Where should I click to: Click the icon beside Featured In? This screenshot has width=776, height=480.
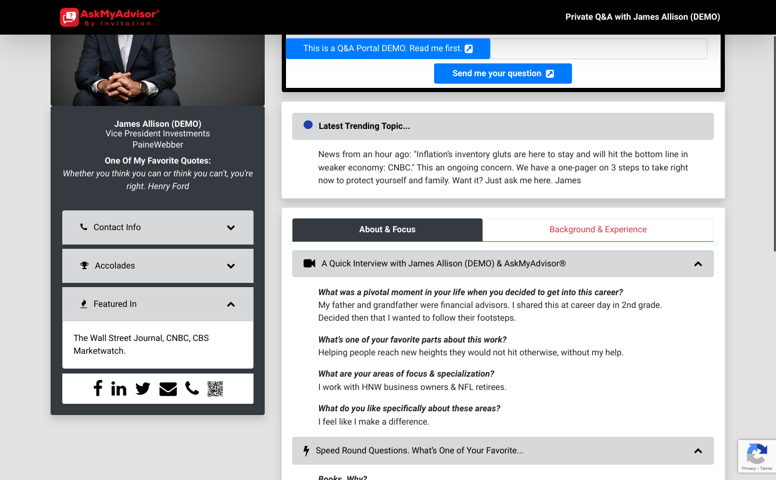point(84,304)
